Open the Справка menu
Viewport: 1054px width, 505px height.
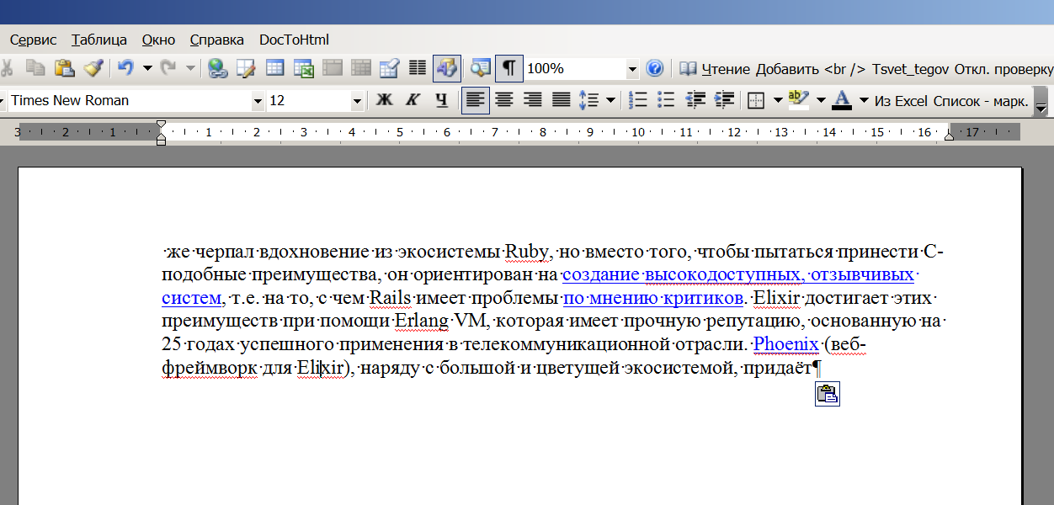[216, 40]
